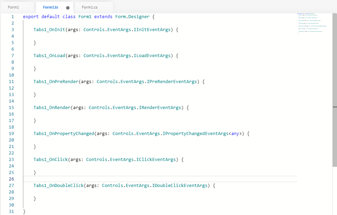337x215 pixels.
Task: Click the 'default' keyword on line 1
Action: [x=50, y=17]
